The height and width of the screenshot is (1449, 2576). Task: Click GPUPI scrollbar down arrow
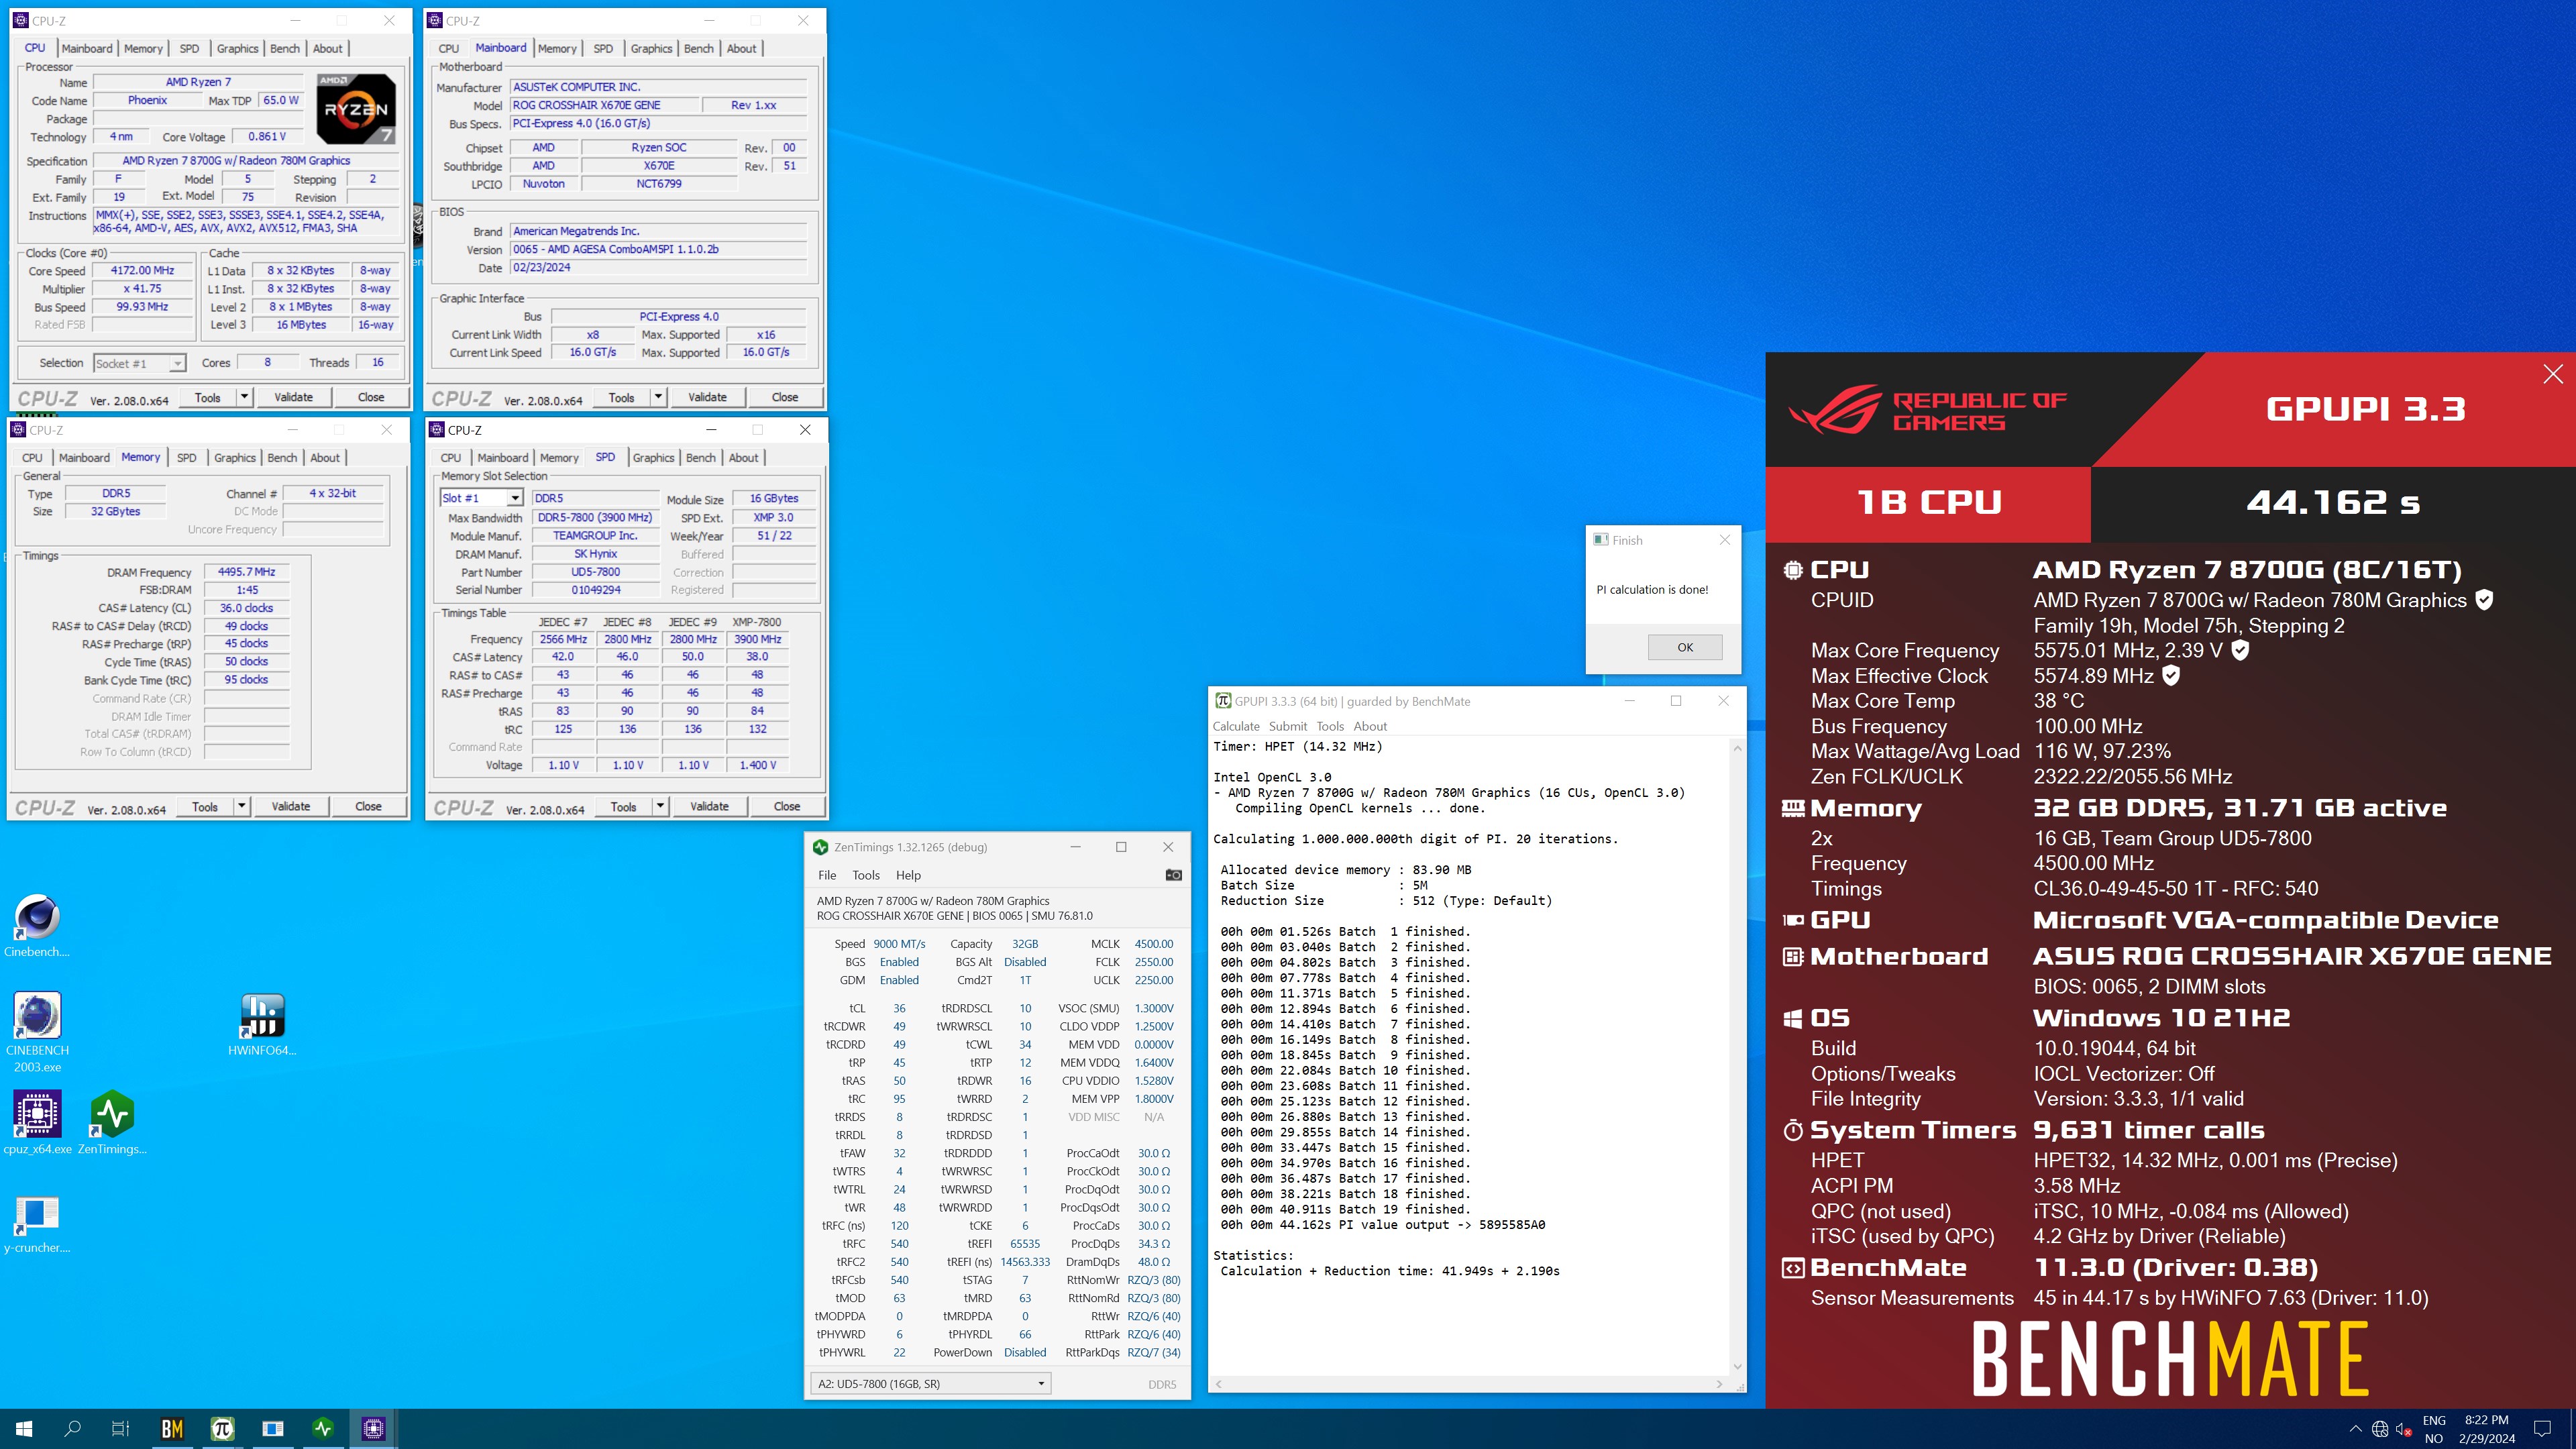pyautogui.click(x=1737, y=1367)
